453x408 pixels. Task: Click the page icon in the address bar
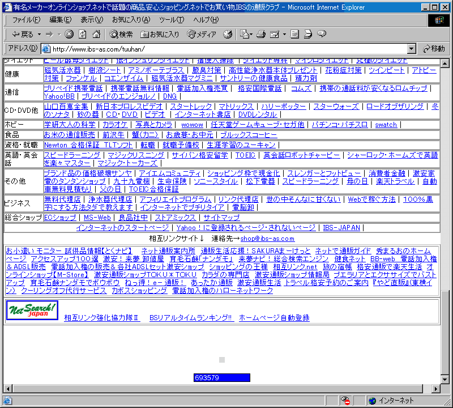(x=46, y=49)
